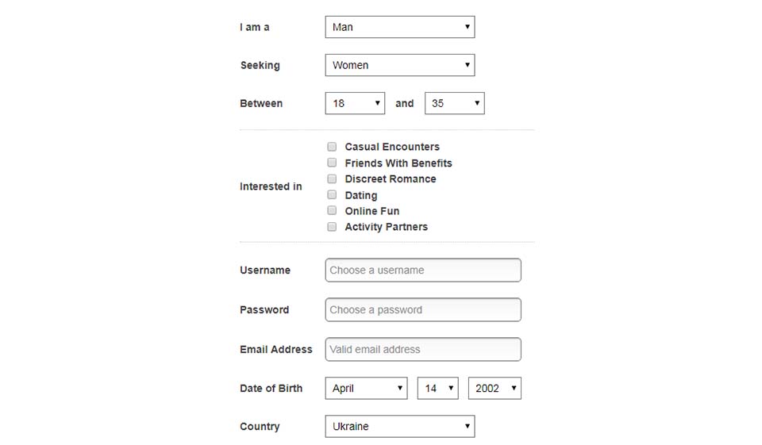The width and height of the screenshot is (762, 445).
Task: Select the Dating checkbox
Action: click(x=332, y=195)
